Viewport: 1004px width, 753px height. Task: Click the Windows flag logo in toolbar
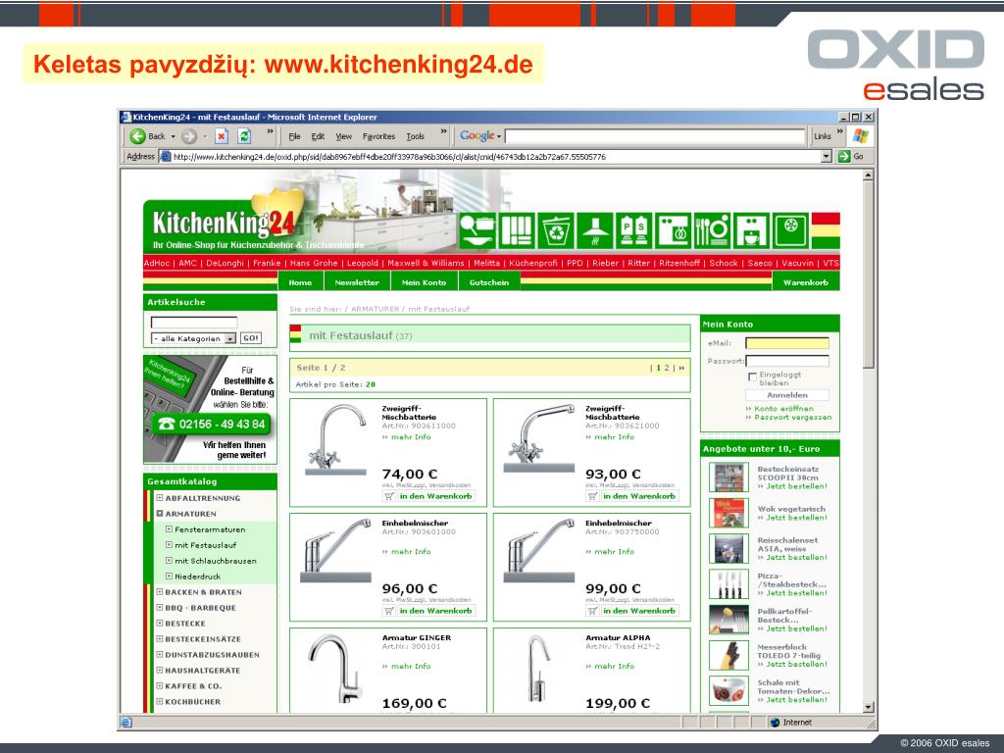[861, 135]
